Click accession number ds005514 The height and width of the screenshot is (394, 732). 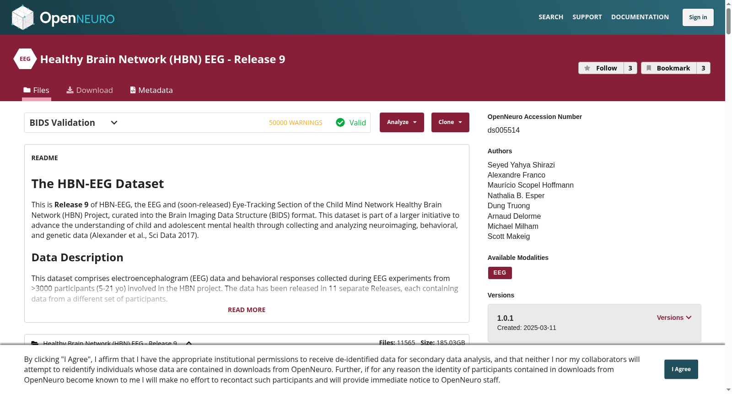click(x=504, y=130)
